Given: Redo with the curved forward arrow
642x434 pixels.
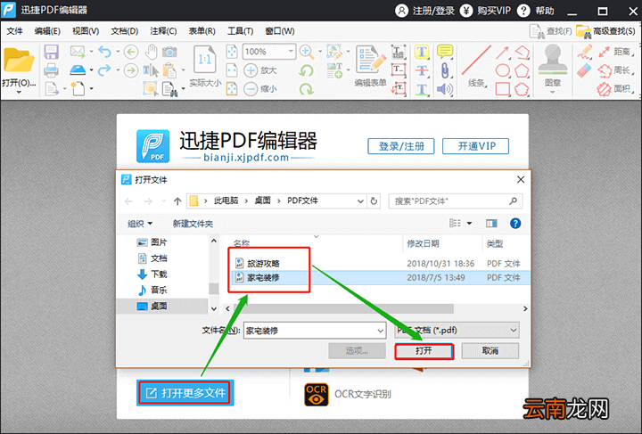Looking at the screenshot, I should (x=104, y=70).
